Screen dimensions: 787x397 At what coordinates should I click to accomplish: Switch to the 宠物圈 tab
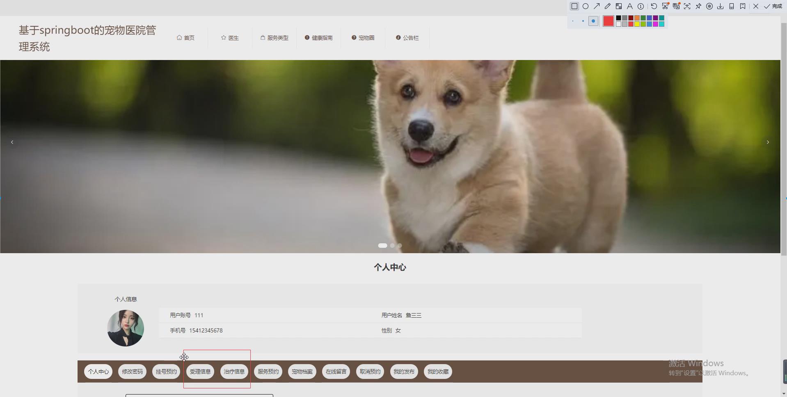(x=363, y=37)
